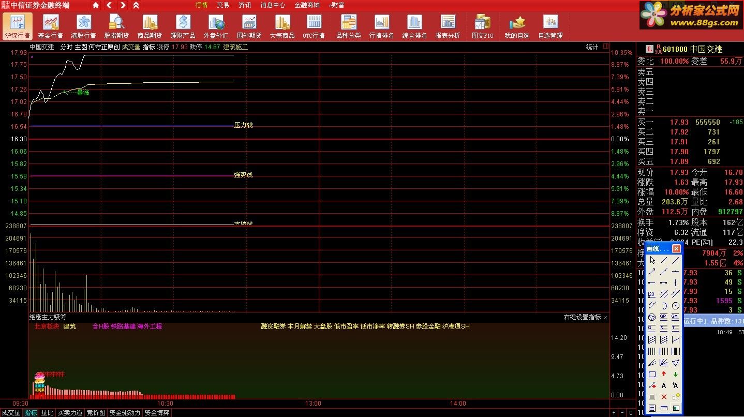Open 沪深行情 market view
The height and width of the screenshot is (417, 744).
pyautogui.click(x=17, y=26)
